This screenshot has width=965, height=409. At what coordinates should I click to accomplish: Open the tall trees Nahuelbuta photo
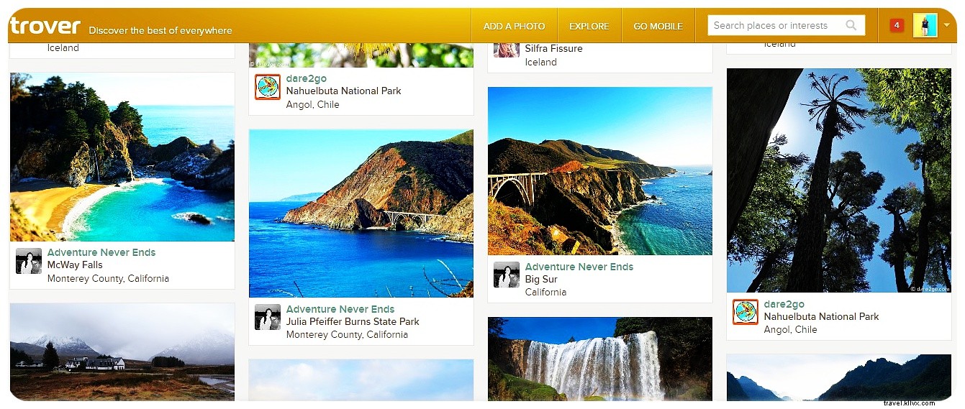839,180
